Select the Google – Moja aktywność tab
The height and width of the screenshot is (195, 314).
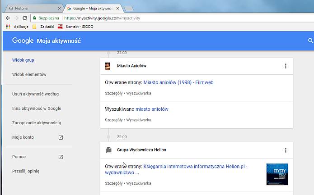point(93,8)
